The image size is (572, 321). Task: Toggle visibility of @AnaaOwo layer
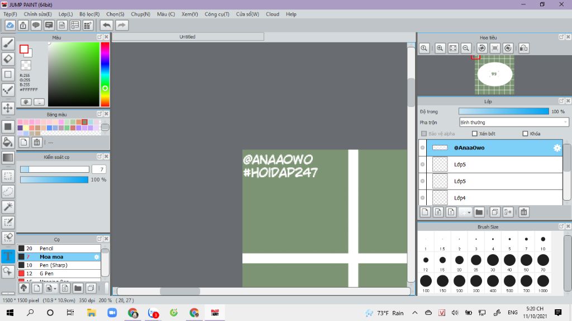(x=422, y=148)
